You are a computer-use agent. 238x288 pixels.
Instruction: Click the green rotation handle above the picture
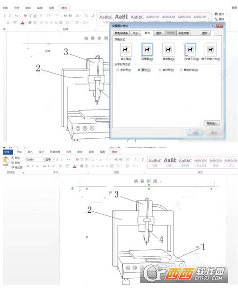(x=149, y=185)
